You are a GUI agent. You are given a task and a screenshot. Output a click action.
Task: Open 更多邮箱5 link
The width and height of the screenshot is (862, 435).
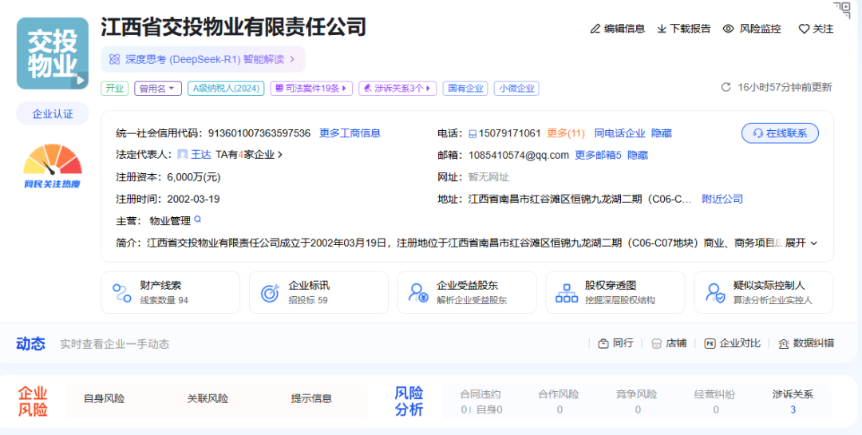coord(598,155)
